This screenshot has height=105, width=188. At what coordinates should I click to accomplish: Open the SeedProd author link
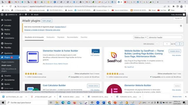click(x=130, y=67)
